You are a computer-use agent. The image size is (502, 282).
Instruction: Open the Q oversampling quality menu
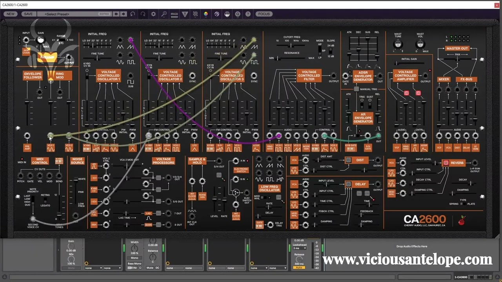point(237,14)
